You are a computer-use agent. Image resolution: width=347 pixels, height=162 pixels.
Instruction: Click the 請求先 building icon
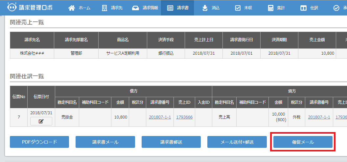pos(104,8)
